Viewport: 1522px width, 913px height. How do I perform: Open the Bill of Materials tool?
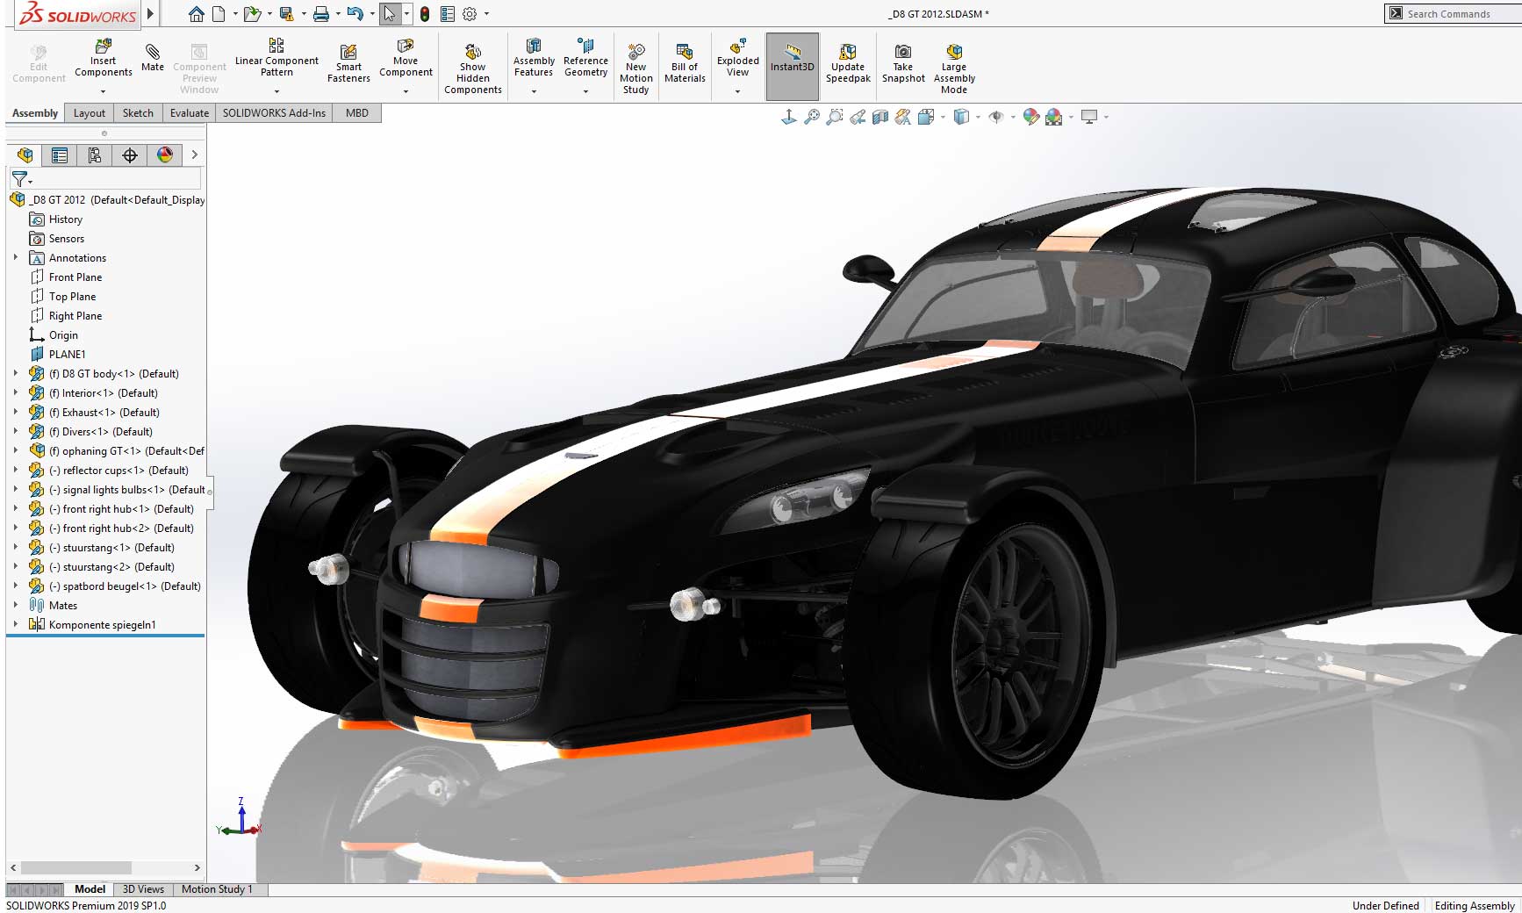pos(684,61)
